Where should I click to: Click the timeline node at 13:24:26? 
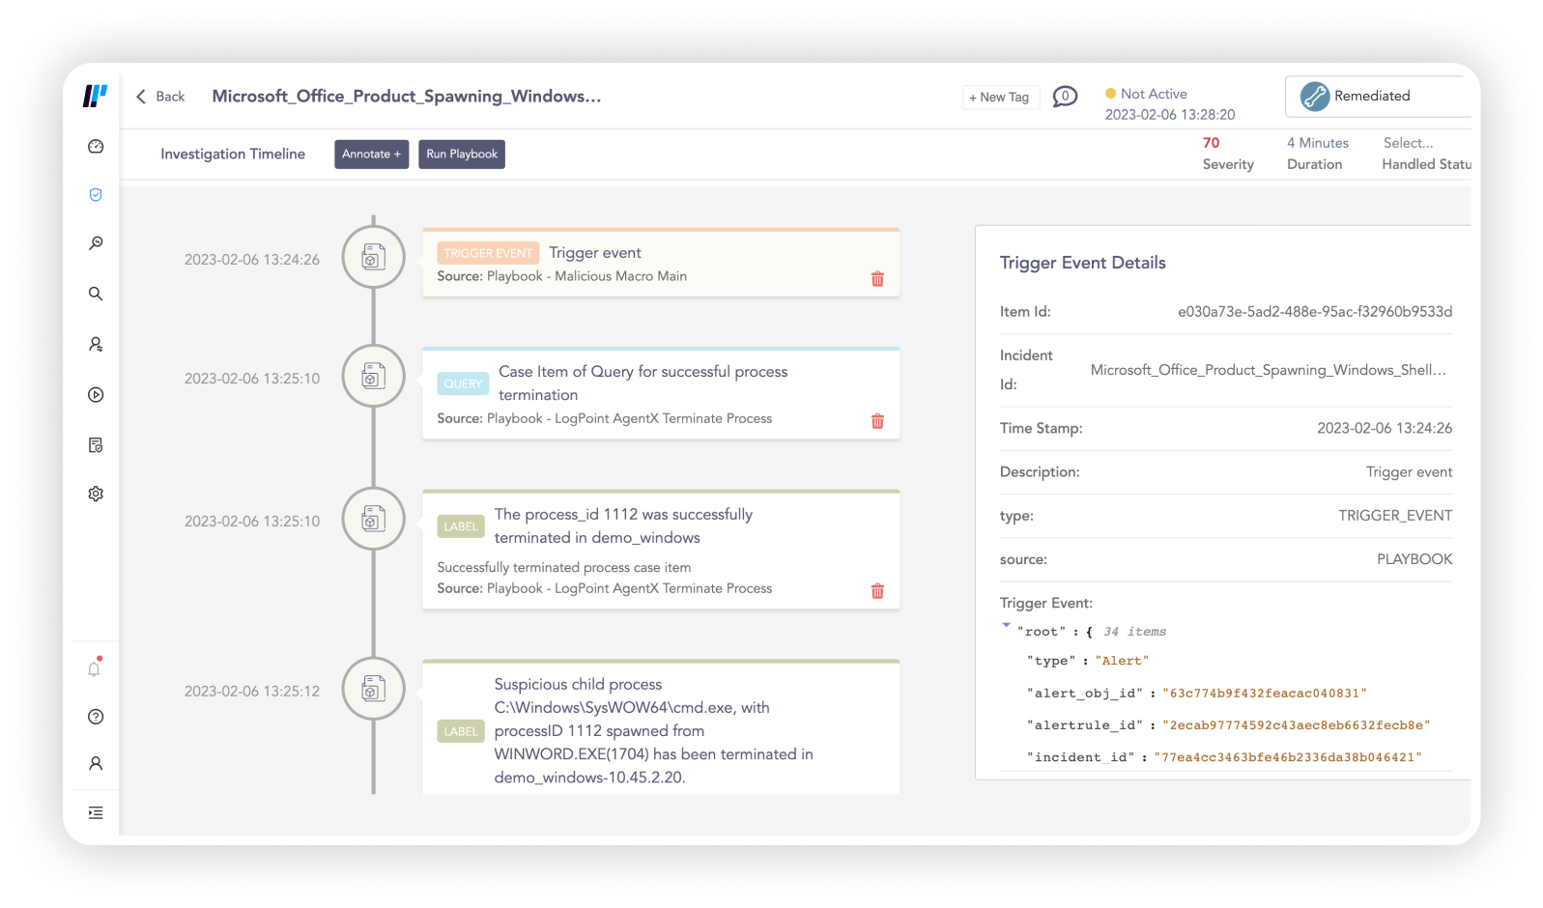[374, 257]
